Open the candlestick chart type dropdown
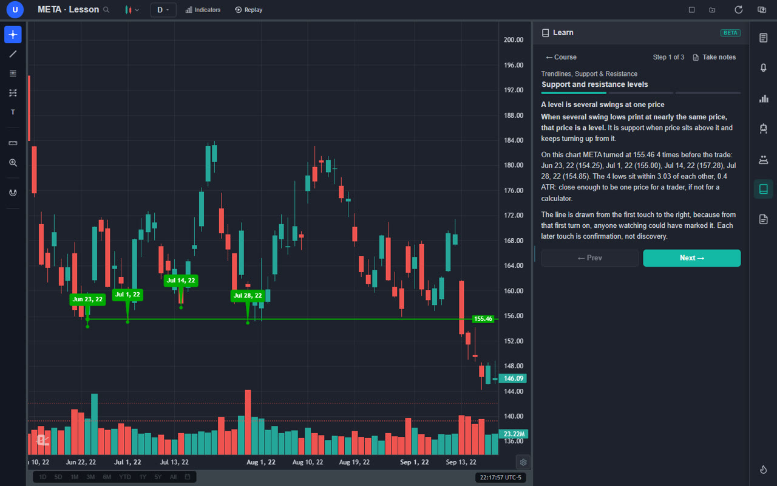The width and height of the screenshot is (777, 486). [x=132, y=10]
